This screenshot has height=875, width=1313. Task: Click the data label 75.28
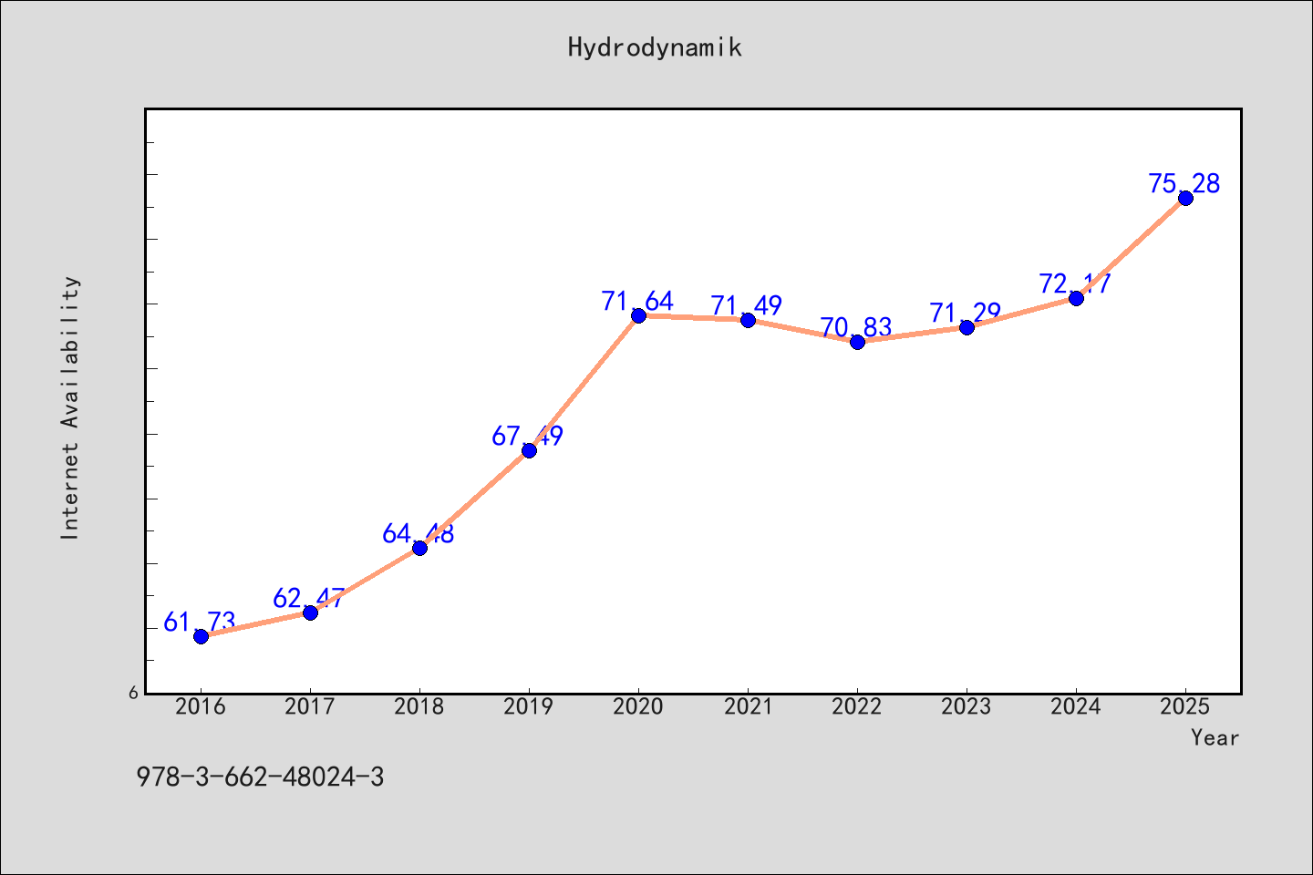click(x=1184, y=184)
